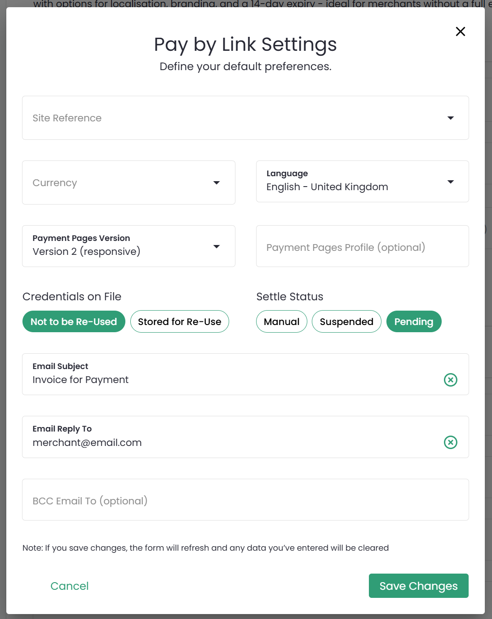This screenshot has height=619, width=492.
Task: Edit the Email Reply To address
Action: point(225,442)
